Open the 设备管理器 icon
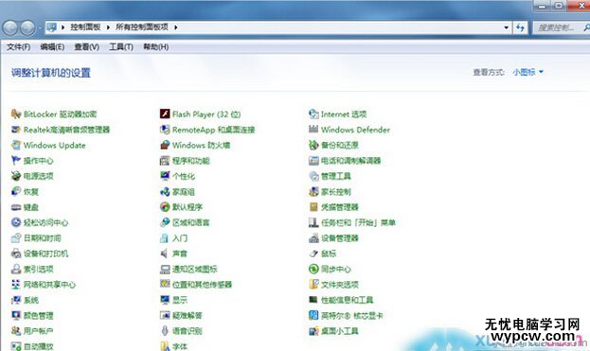Image resolution: width=590 pixels, height=351 pixels. 313,237
